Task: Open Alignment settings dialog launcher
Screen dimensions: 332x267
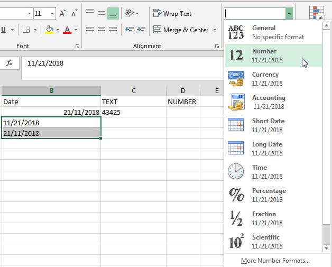Action: pyautogui.click(x=217, y=46)
